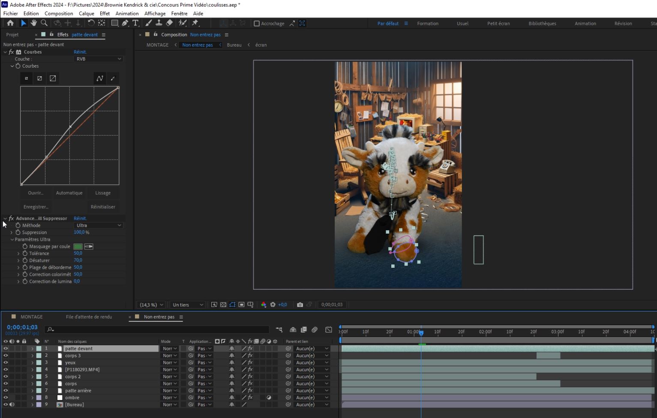Select the Hand tool in toolbar
657x418 pixels.
pos(33,23)
